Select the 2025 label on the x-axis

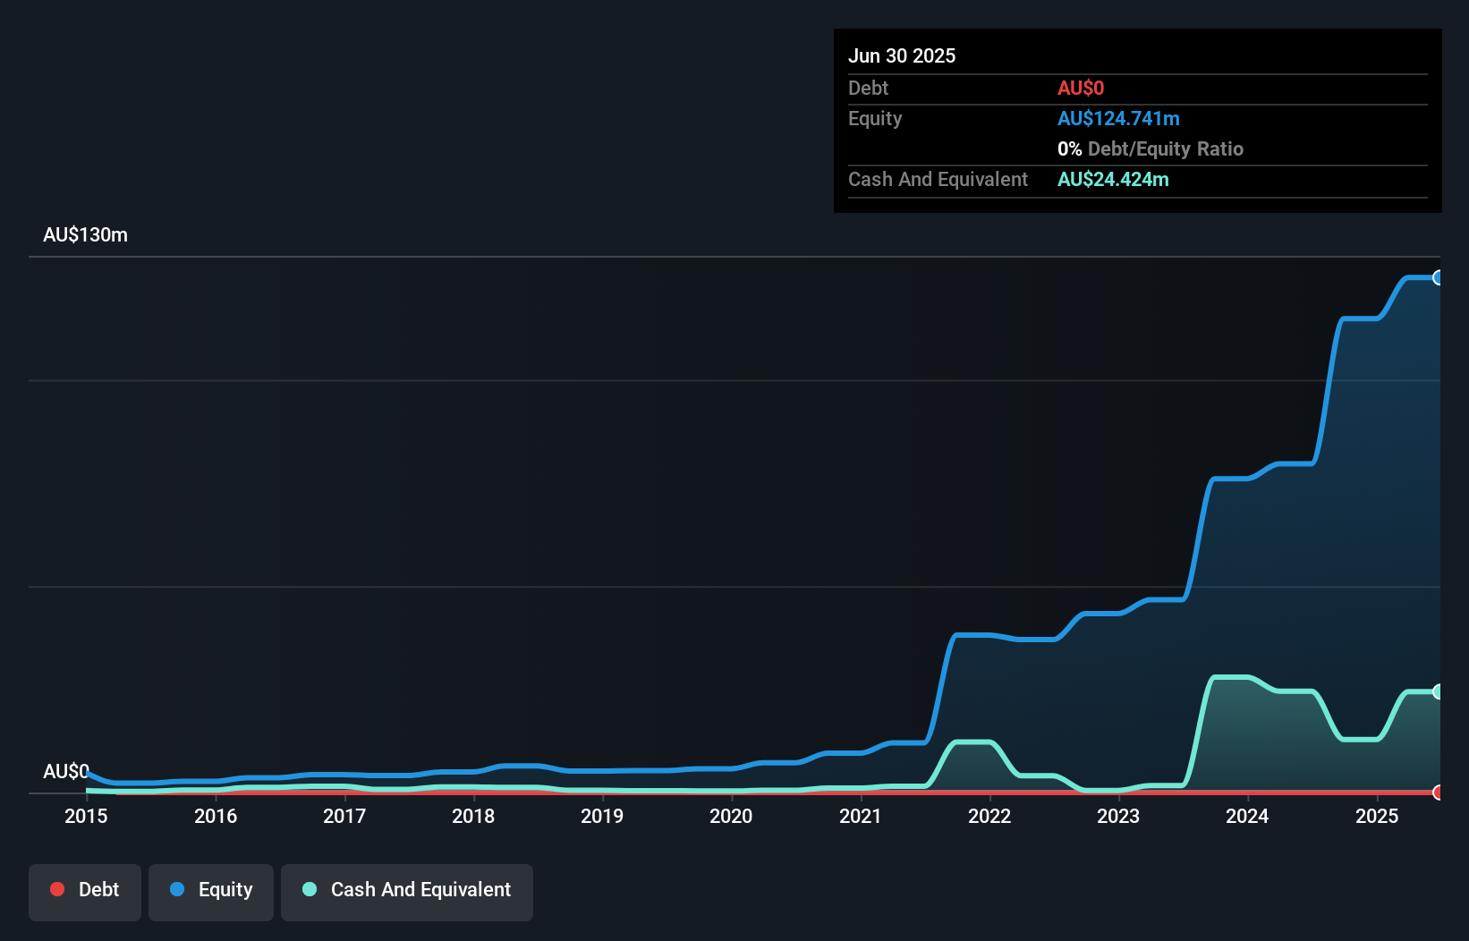pos(1377,816)
